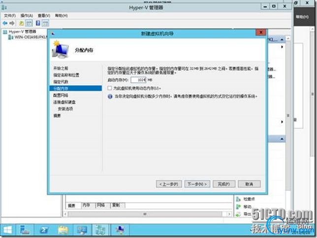Click the horizontal scrollbar left arrow

pyautogui.click(x=65, y=214)
